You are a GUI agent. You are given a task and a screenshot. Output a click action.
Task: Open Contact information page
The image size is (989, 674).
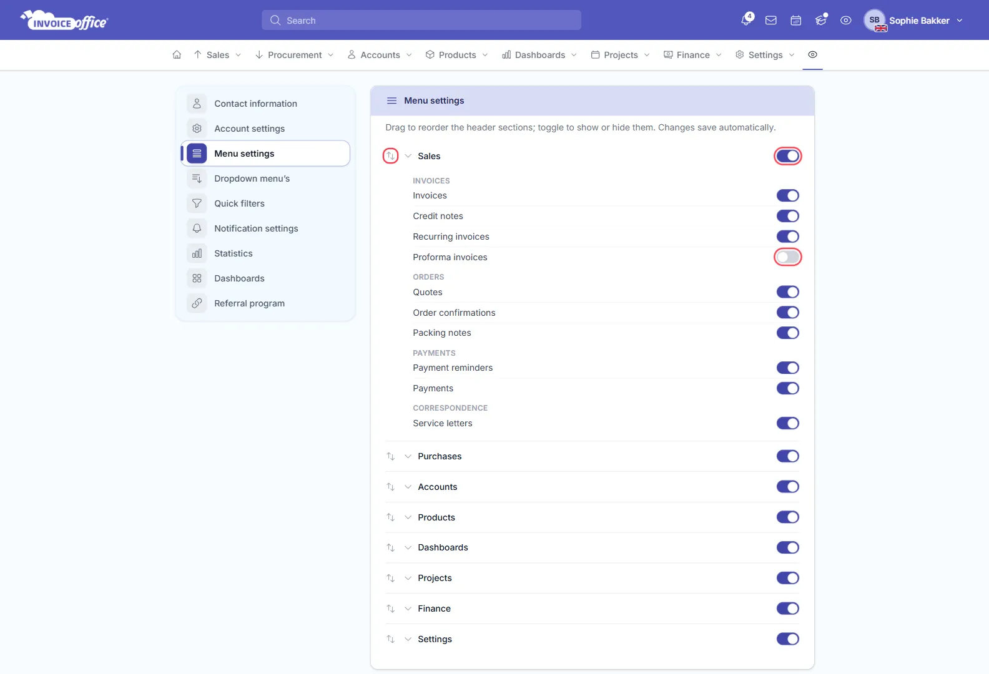click(265, 104)
